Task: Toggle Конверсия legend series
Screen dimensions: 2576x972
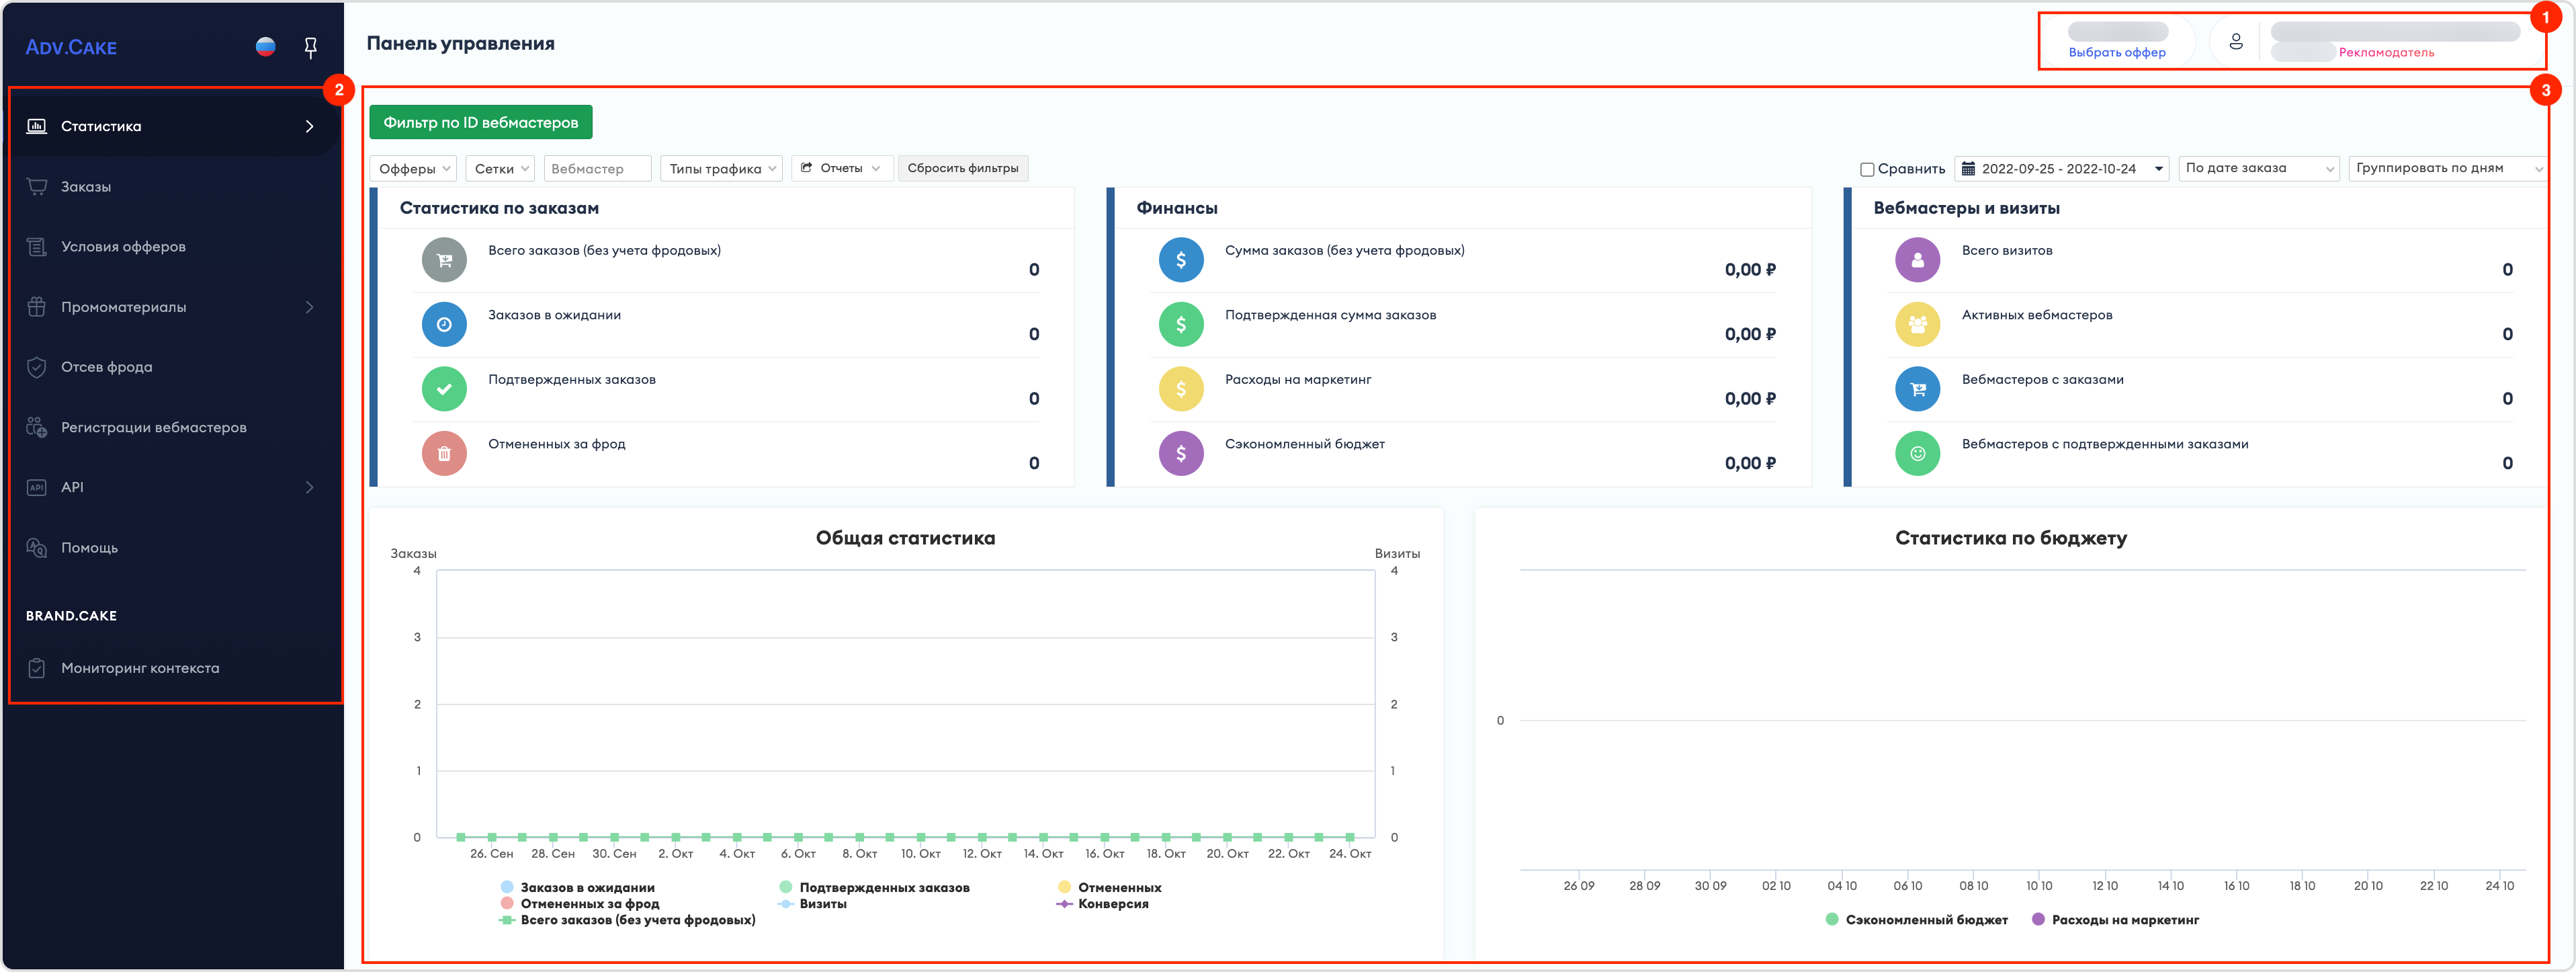Action: (1103, 903)
